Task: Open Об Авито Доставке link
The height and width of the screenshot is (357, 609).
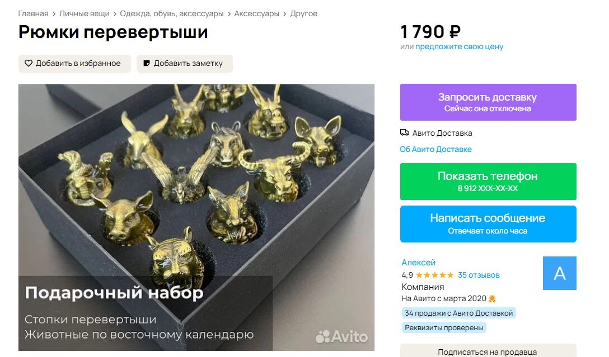Action: point(436,149)
